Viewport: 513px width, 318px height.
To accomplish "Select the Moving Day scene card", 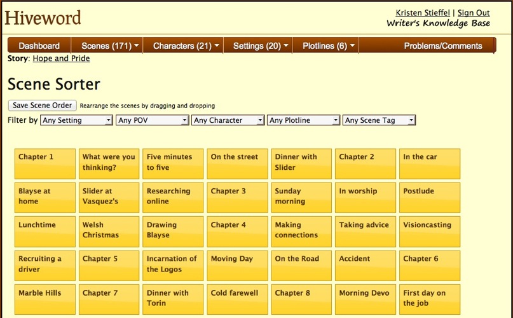I will (x=237, y=265).
